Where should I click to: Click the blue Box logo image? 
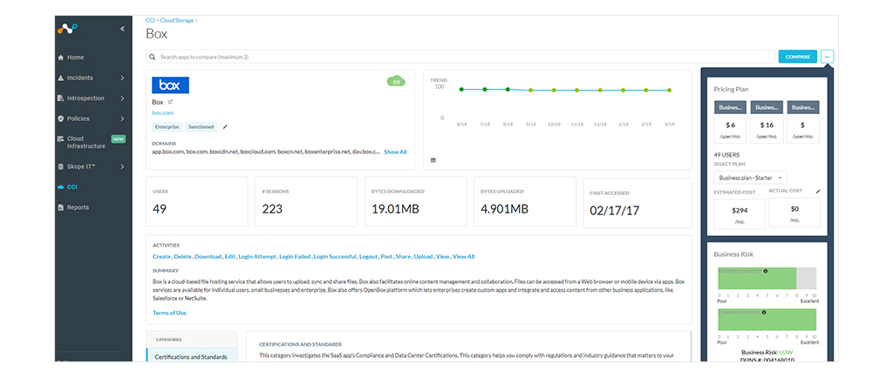point(170,85)
